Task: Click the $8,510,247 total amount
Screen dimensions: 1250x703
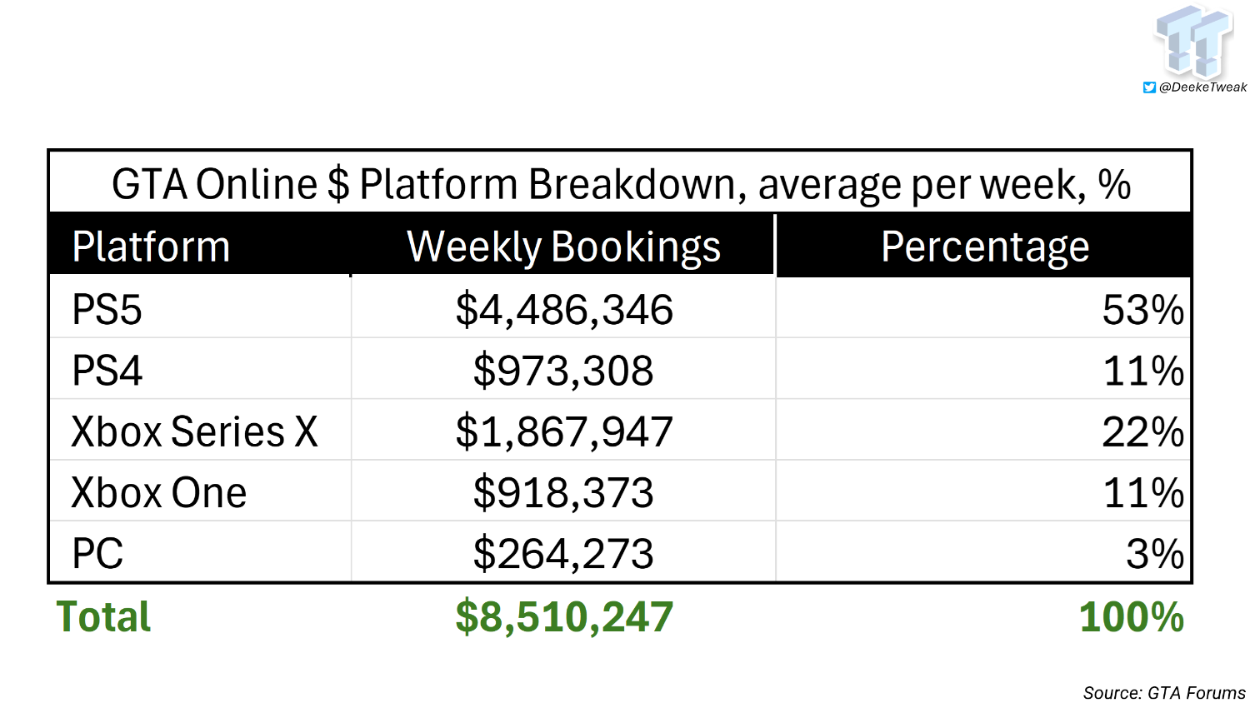Action: pos(564,617)
